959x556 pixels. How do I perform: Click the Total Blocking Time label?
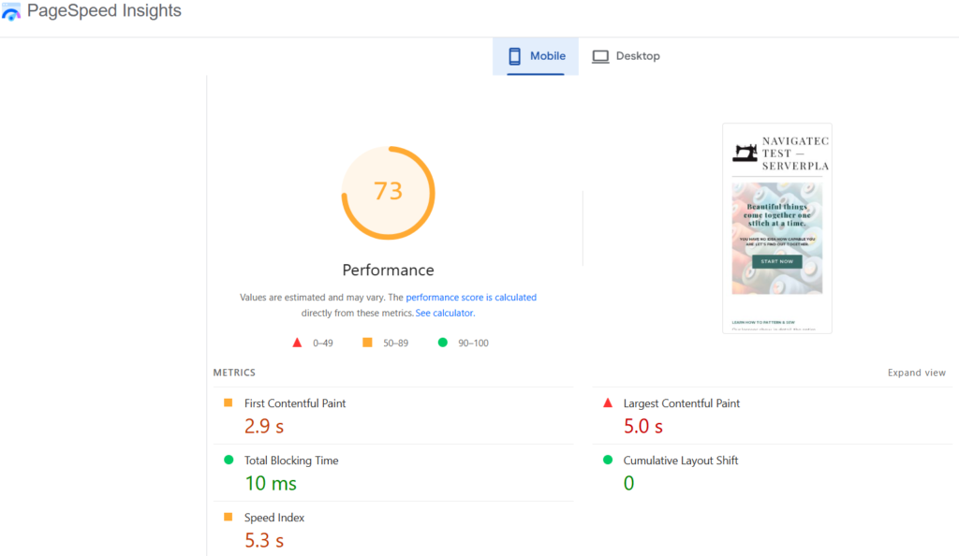291,461
